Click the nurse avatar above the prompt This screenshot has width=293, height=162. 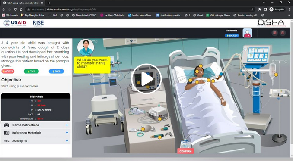(86, 47)
